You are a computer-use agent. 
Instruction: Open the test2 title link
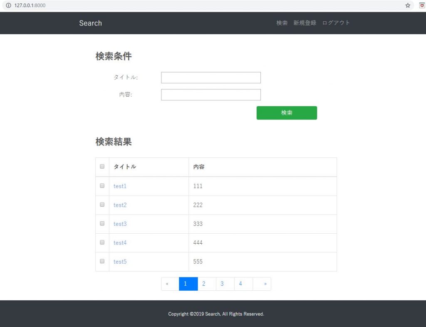120,205
